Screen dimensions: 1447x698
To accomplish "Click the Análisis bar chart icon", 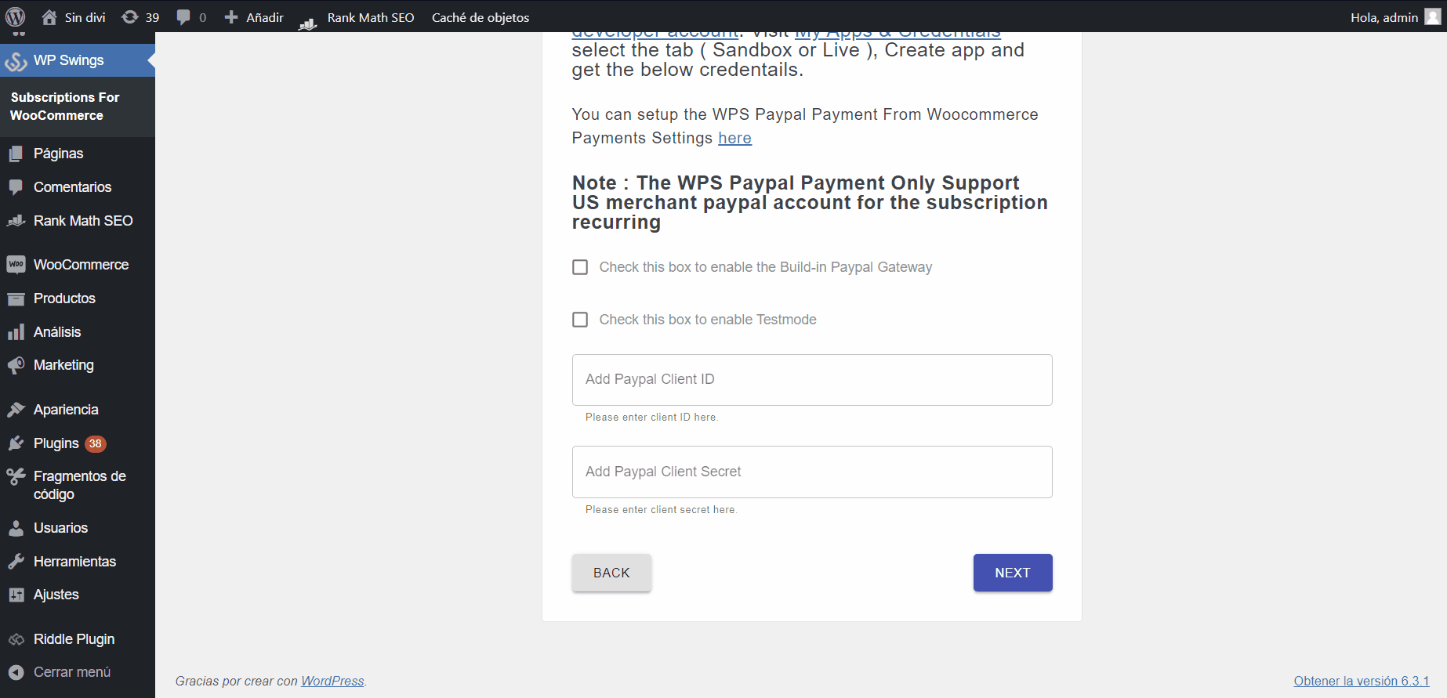I will [x=16, y=332].
